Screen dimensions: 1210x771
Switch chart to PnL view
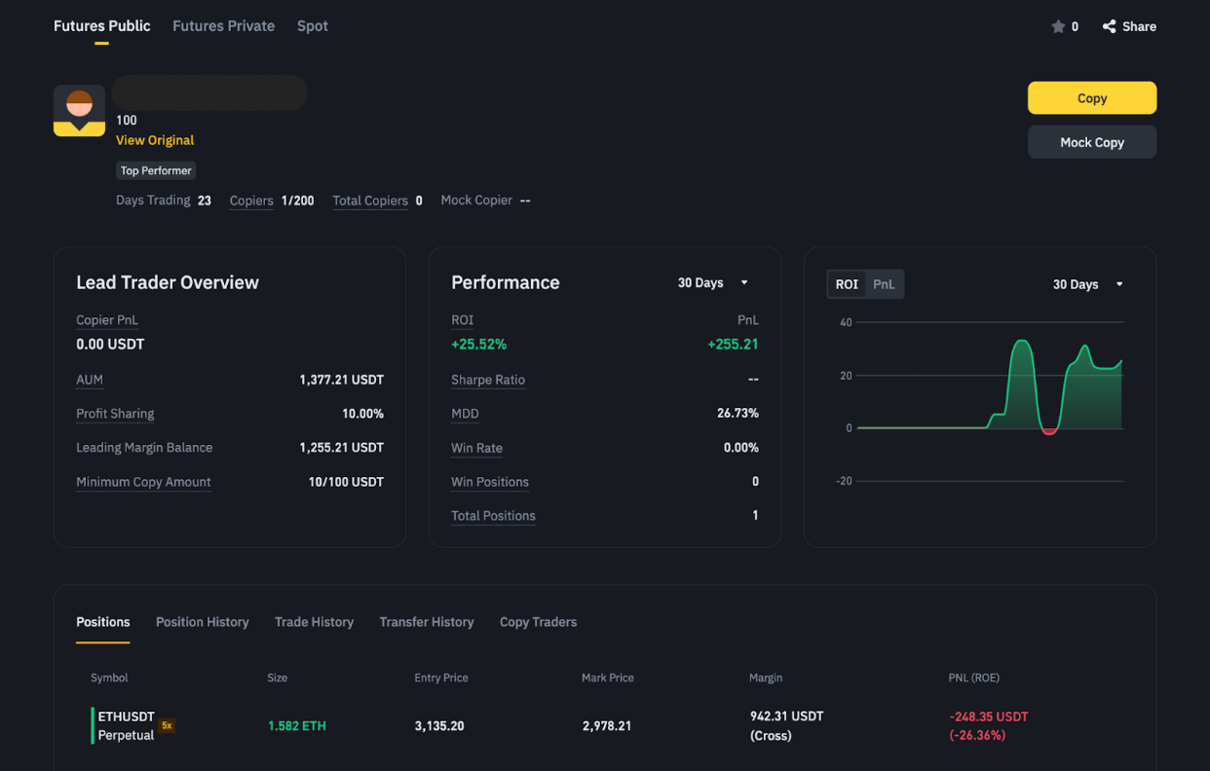coord(884,284)
